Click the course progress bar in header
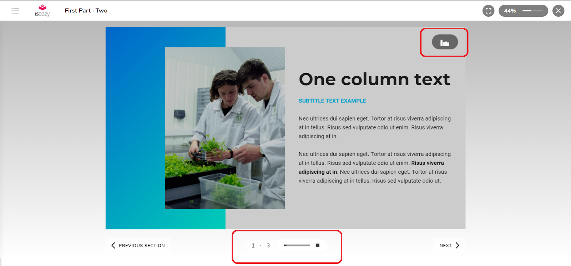This screenshot has width=571, height=266. click(x=532, y=11)
